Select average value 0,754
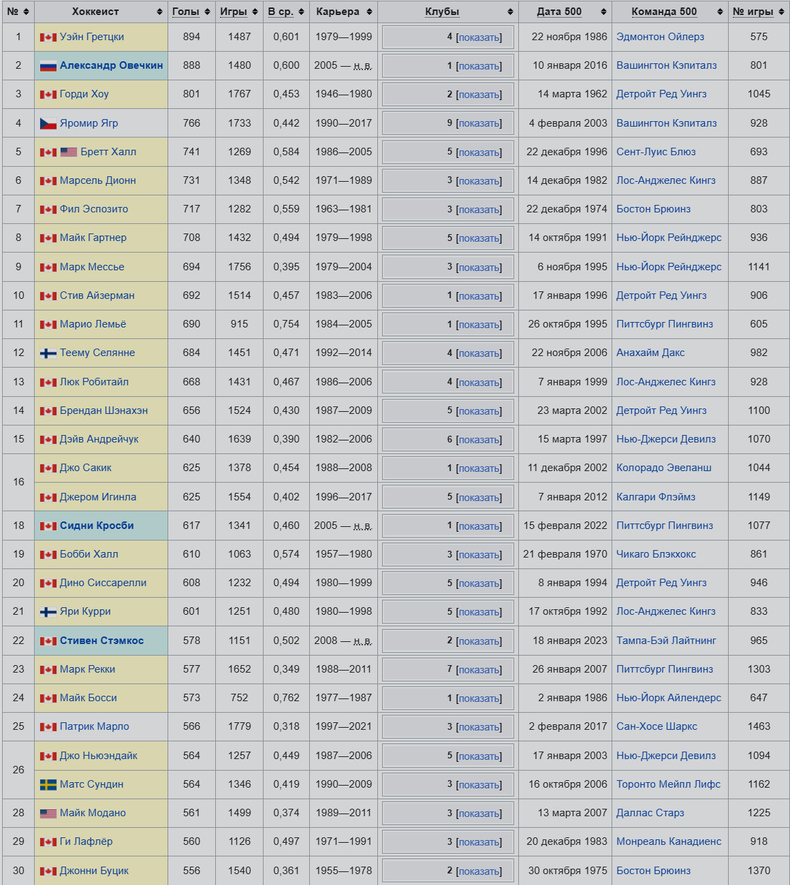Image resolution: width=790 pixels, height=885 pixels. coord(286,324)
